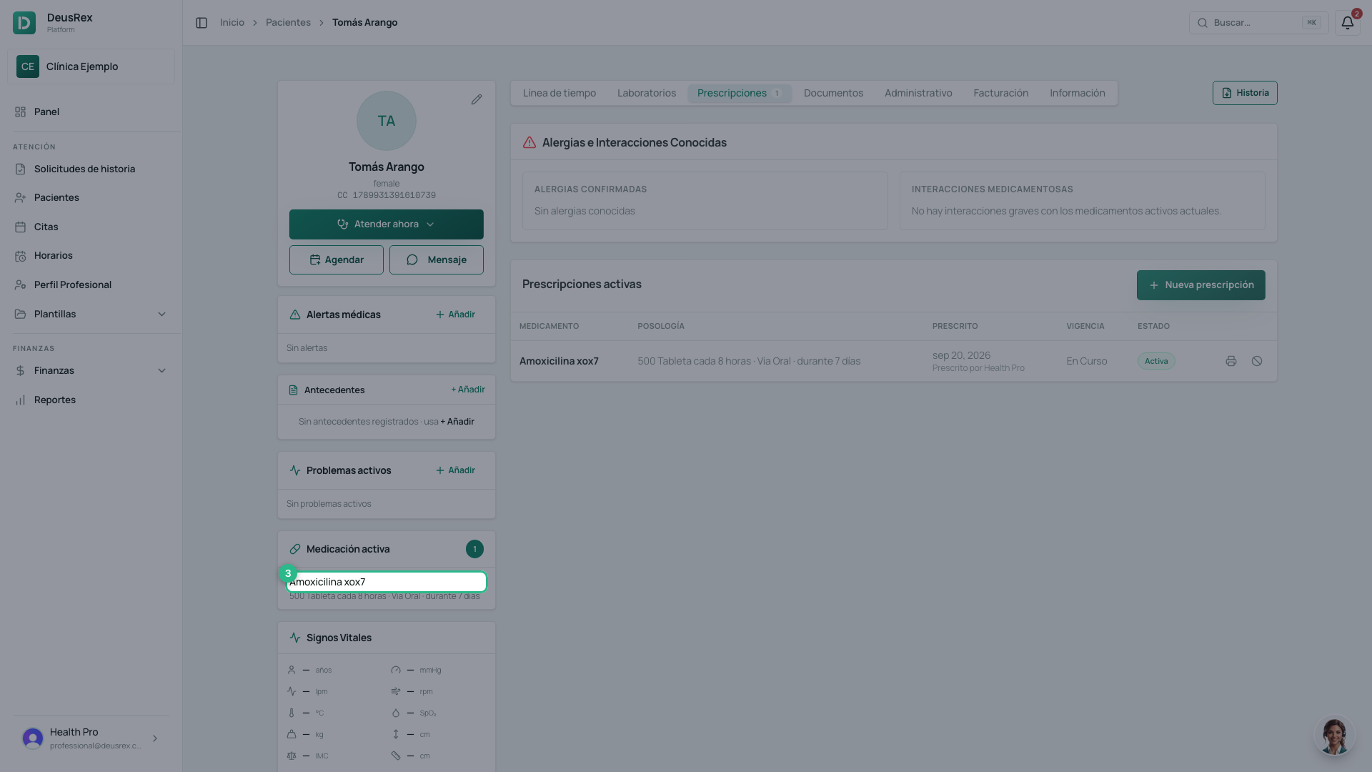Select the Prescripciones tab
Image resolution: width=1372 pixels, height=772 pixels.
pyautogui.click(x=740, y=93)
